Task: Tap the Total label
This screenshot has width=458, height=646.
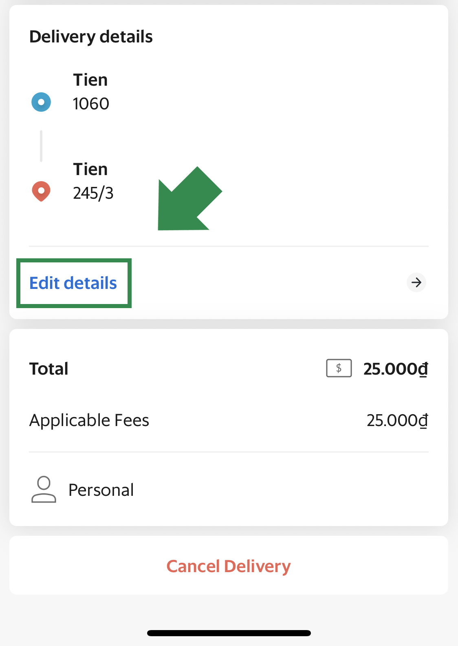Action: pos(49,369)
